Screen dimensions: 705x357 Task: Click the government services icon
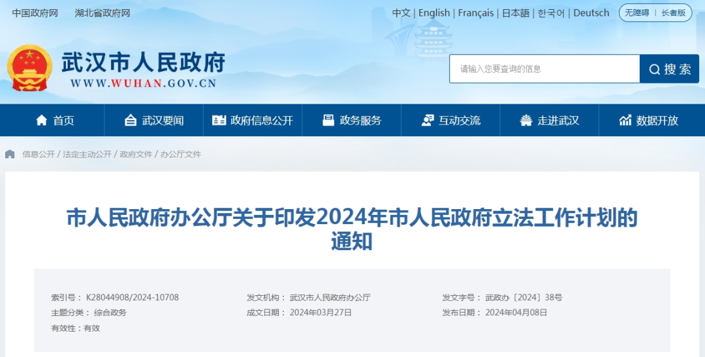328,121
